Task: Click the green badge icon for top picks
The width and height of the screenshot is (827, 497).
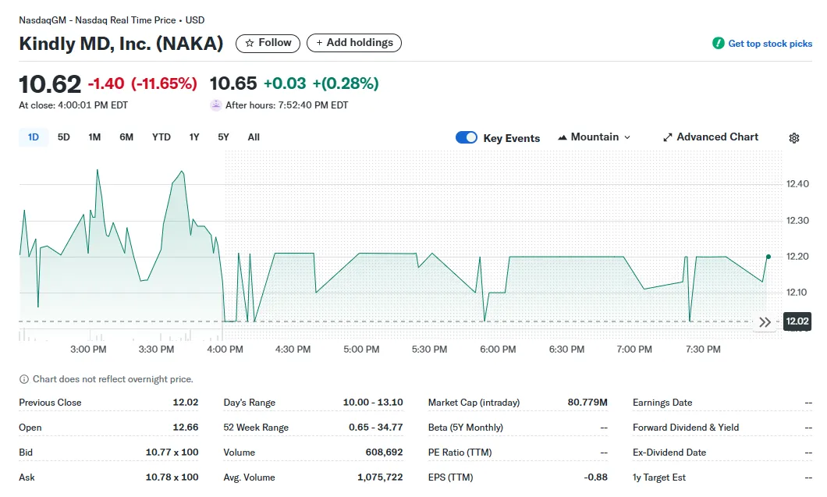Action: 719,44
